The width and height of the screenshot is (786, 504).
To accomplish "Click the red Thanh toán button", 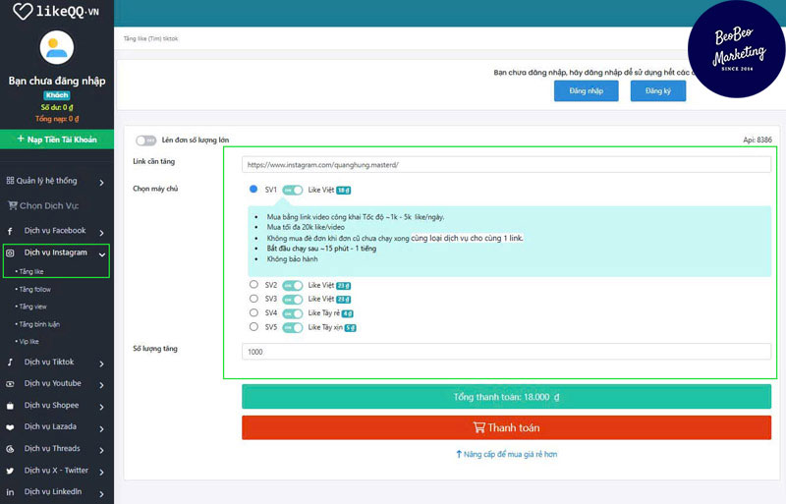I will pos(506,427).
